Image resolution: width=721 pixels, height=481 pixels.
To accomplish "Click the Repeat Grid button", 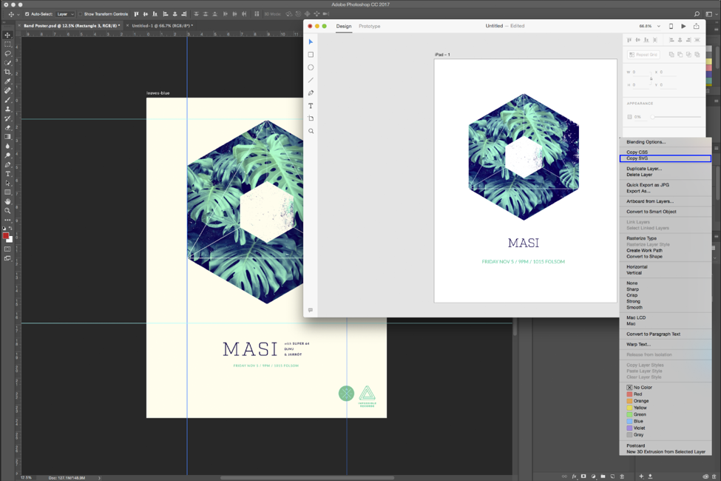I will tap(643, 54).
